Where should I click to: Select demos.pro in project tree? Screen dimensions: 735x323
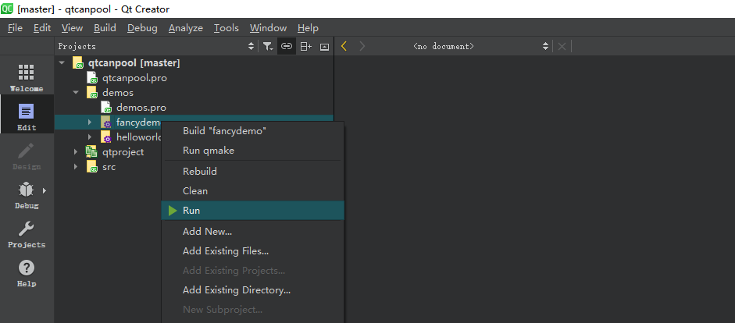pyautogui.click(x=141, y=108)
